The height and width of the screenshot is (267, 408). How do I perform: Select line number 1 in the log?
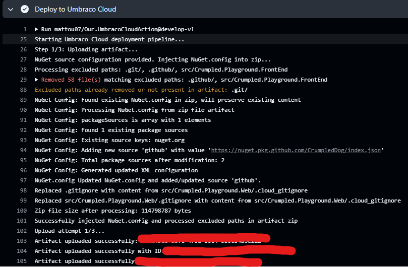point(24,29)
